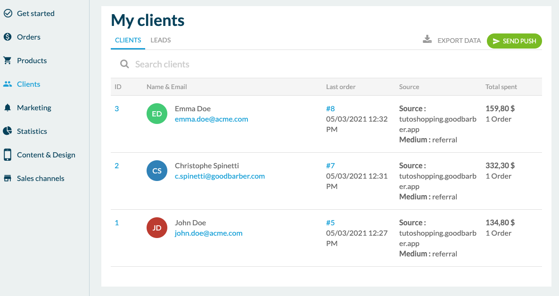Click the Export Data download icon
Viewport: 559px width, 296px height.
tap(427, 40)
